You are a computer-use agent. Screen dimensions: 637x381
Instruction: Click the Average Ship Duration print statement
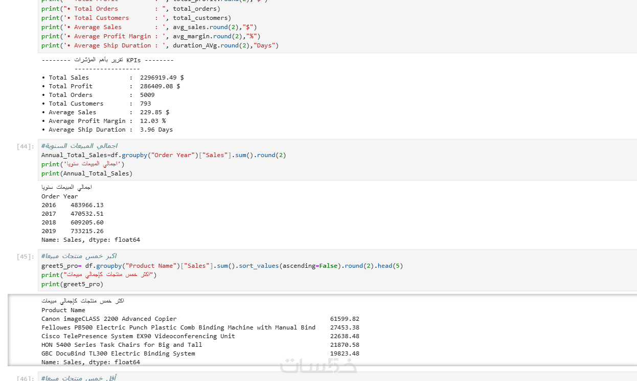(160, 45)
